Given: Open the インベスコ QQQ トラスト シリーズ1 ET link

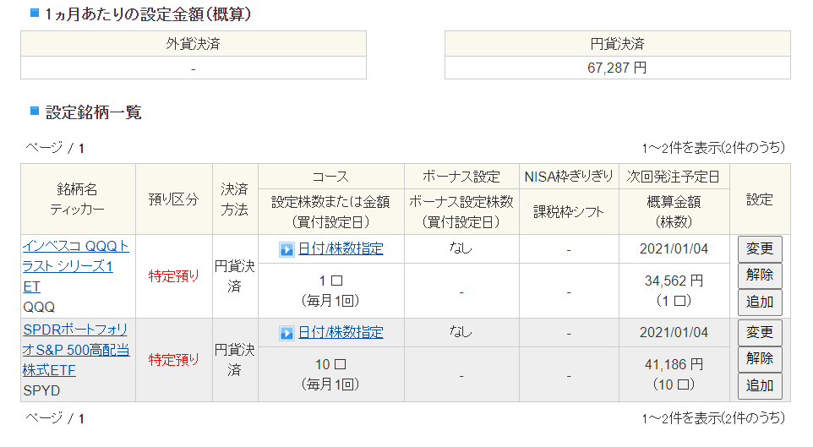Looking at the screenshot, I should (x=76, y=266).
